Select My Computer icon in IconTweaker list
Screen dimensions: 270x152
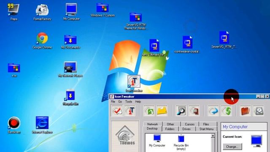[x=157, y=141]
